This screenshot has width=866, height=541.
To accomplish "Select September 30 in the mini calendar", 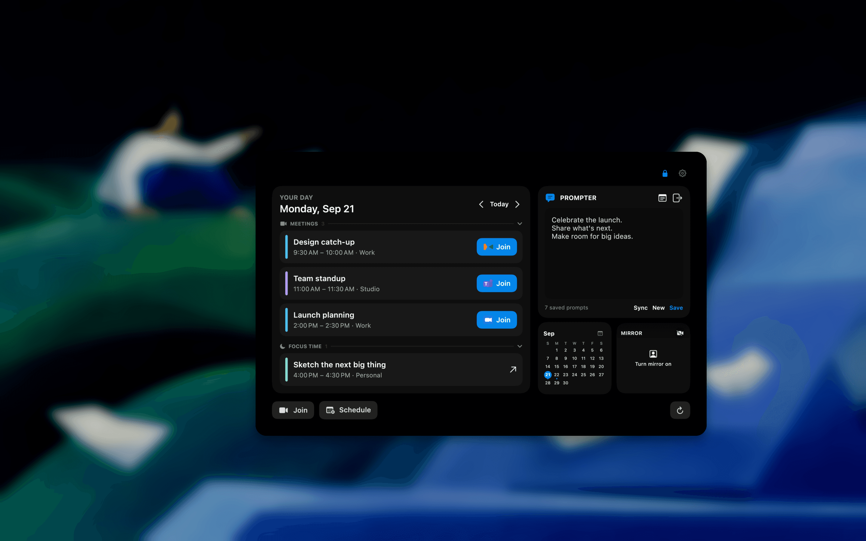I will (565, 383).
